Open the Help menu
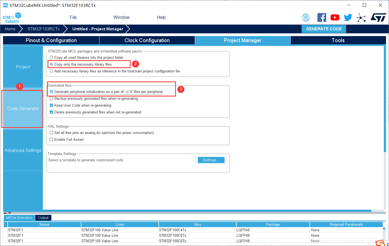The height and width of the screenshot is (246, 389). 161,17
